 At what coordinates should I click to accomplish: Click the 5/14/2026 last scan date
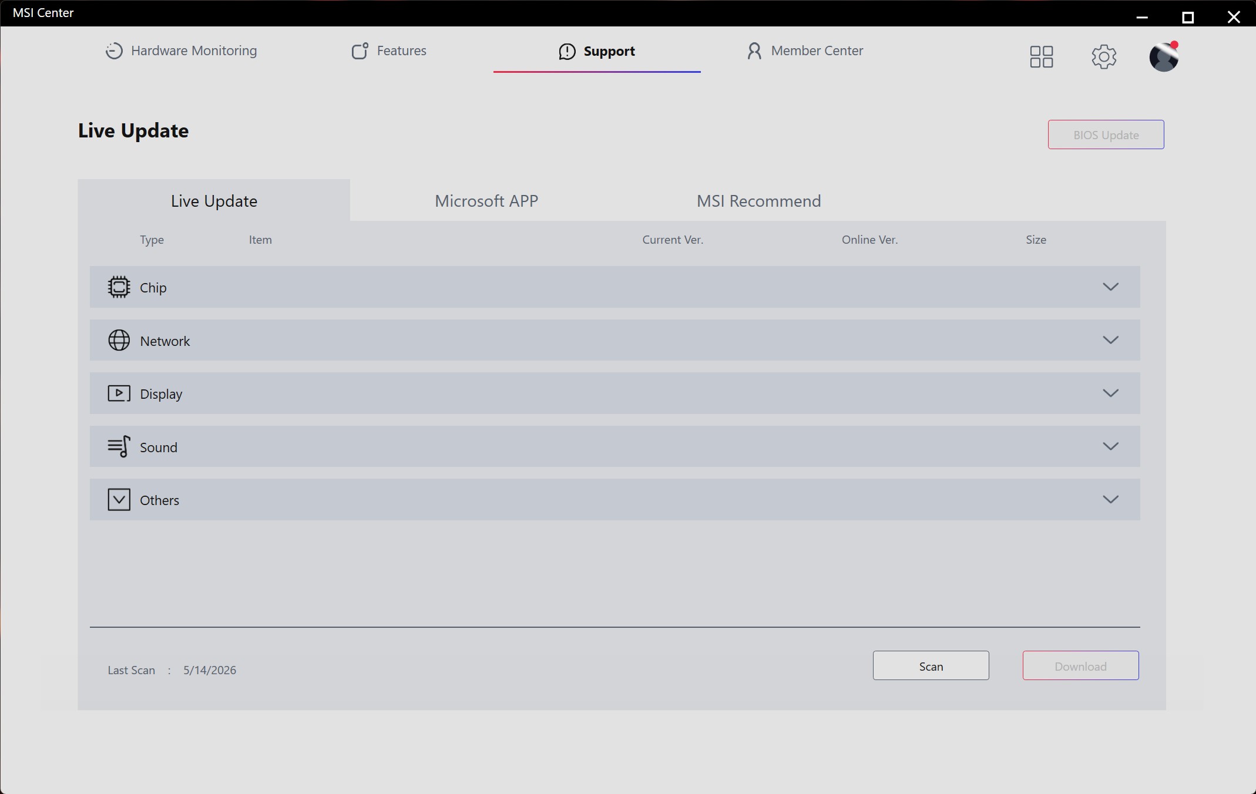(210, 670)
